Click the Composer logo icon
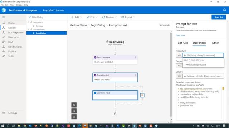This screenshot has height=128, width=229. pyautogui.click(x=4, y=10)
